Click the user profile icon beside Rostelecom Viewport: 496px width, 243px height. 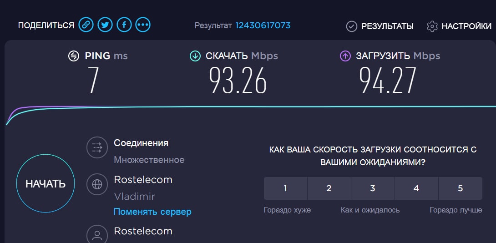[97, 235]
